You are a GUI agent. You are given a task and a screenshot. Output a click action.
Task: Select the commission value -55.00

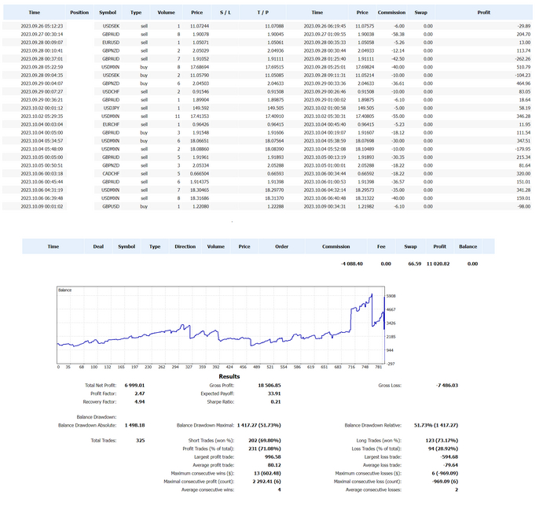click(x=398, y=116)
